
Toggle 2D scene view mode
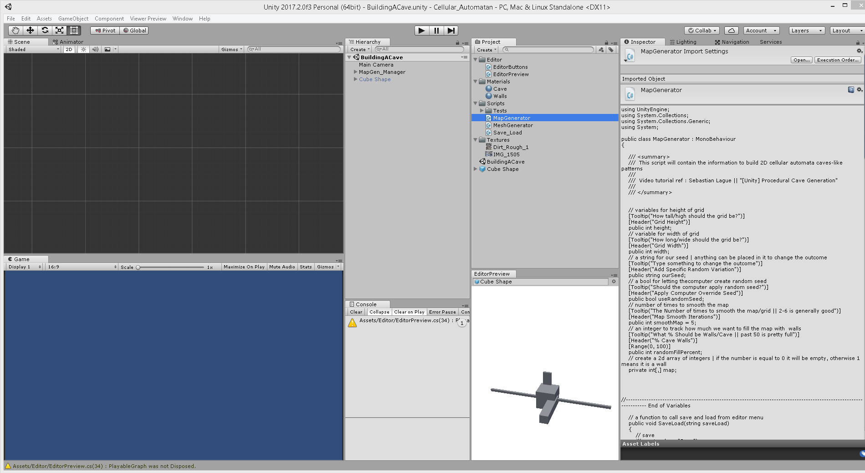point(69,49)
